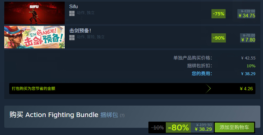This screenshot has height=135, width=263.
Task: Click the -75% discount badge for Sifu
Action: [x=218, y=14]
